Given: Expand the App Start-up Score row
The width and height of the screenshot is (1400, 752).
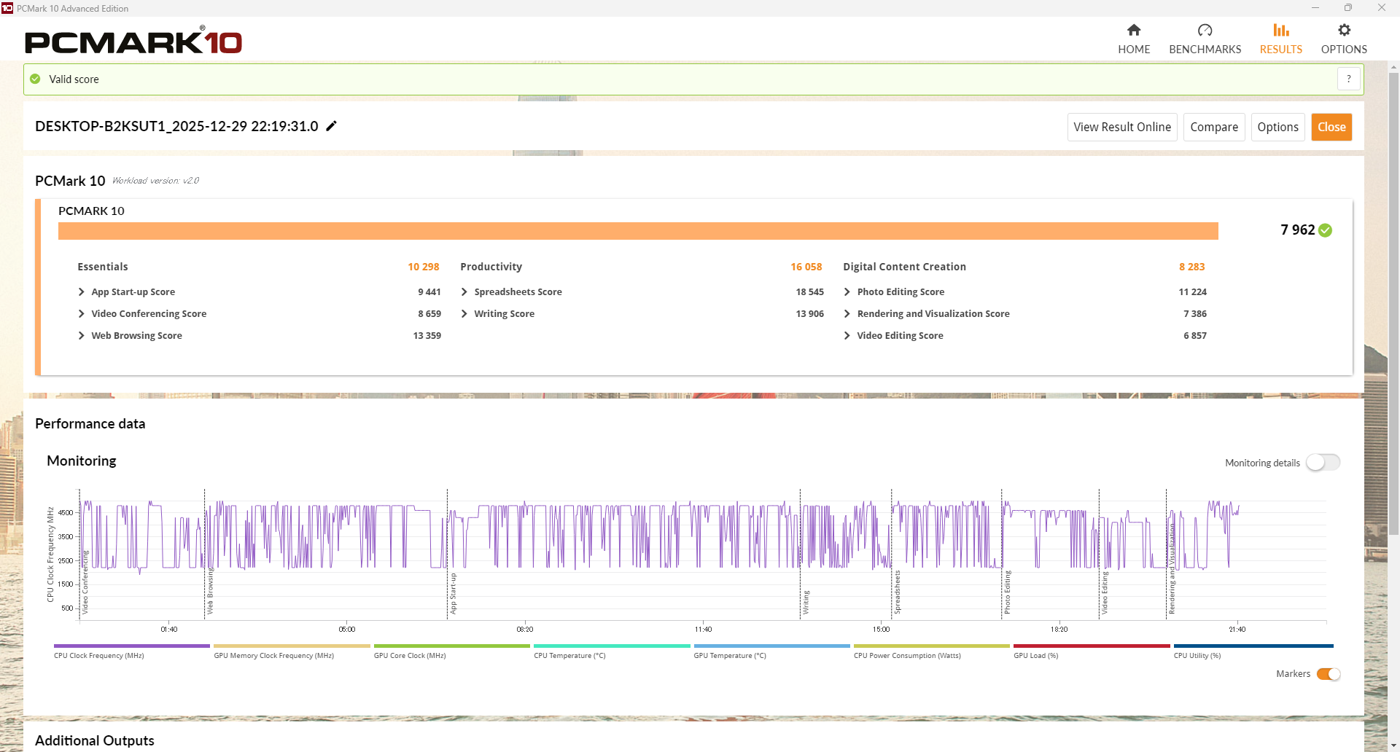Looking at the screenshot, I should [82, 292].
